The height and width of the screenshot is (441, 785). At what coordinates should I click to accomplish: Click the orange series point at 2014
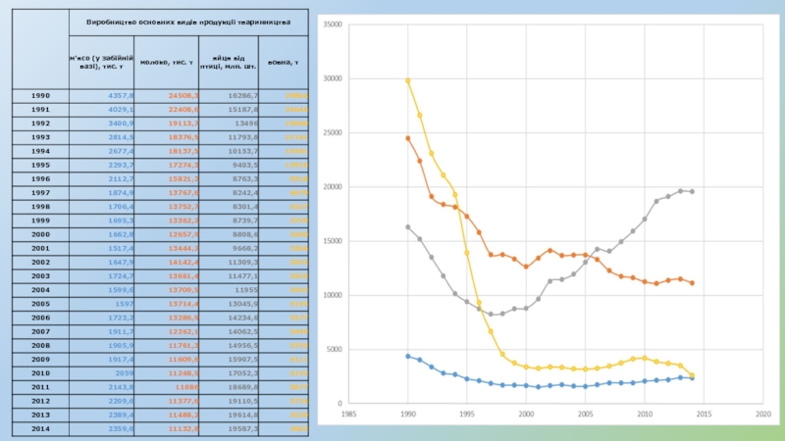pos(693,283)
